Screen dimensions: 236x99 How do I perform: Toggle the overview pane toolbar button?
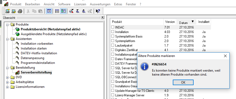coord(49,11)
